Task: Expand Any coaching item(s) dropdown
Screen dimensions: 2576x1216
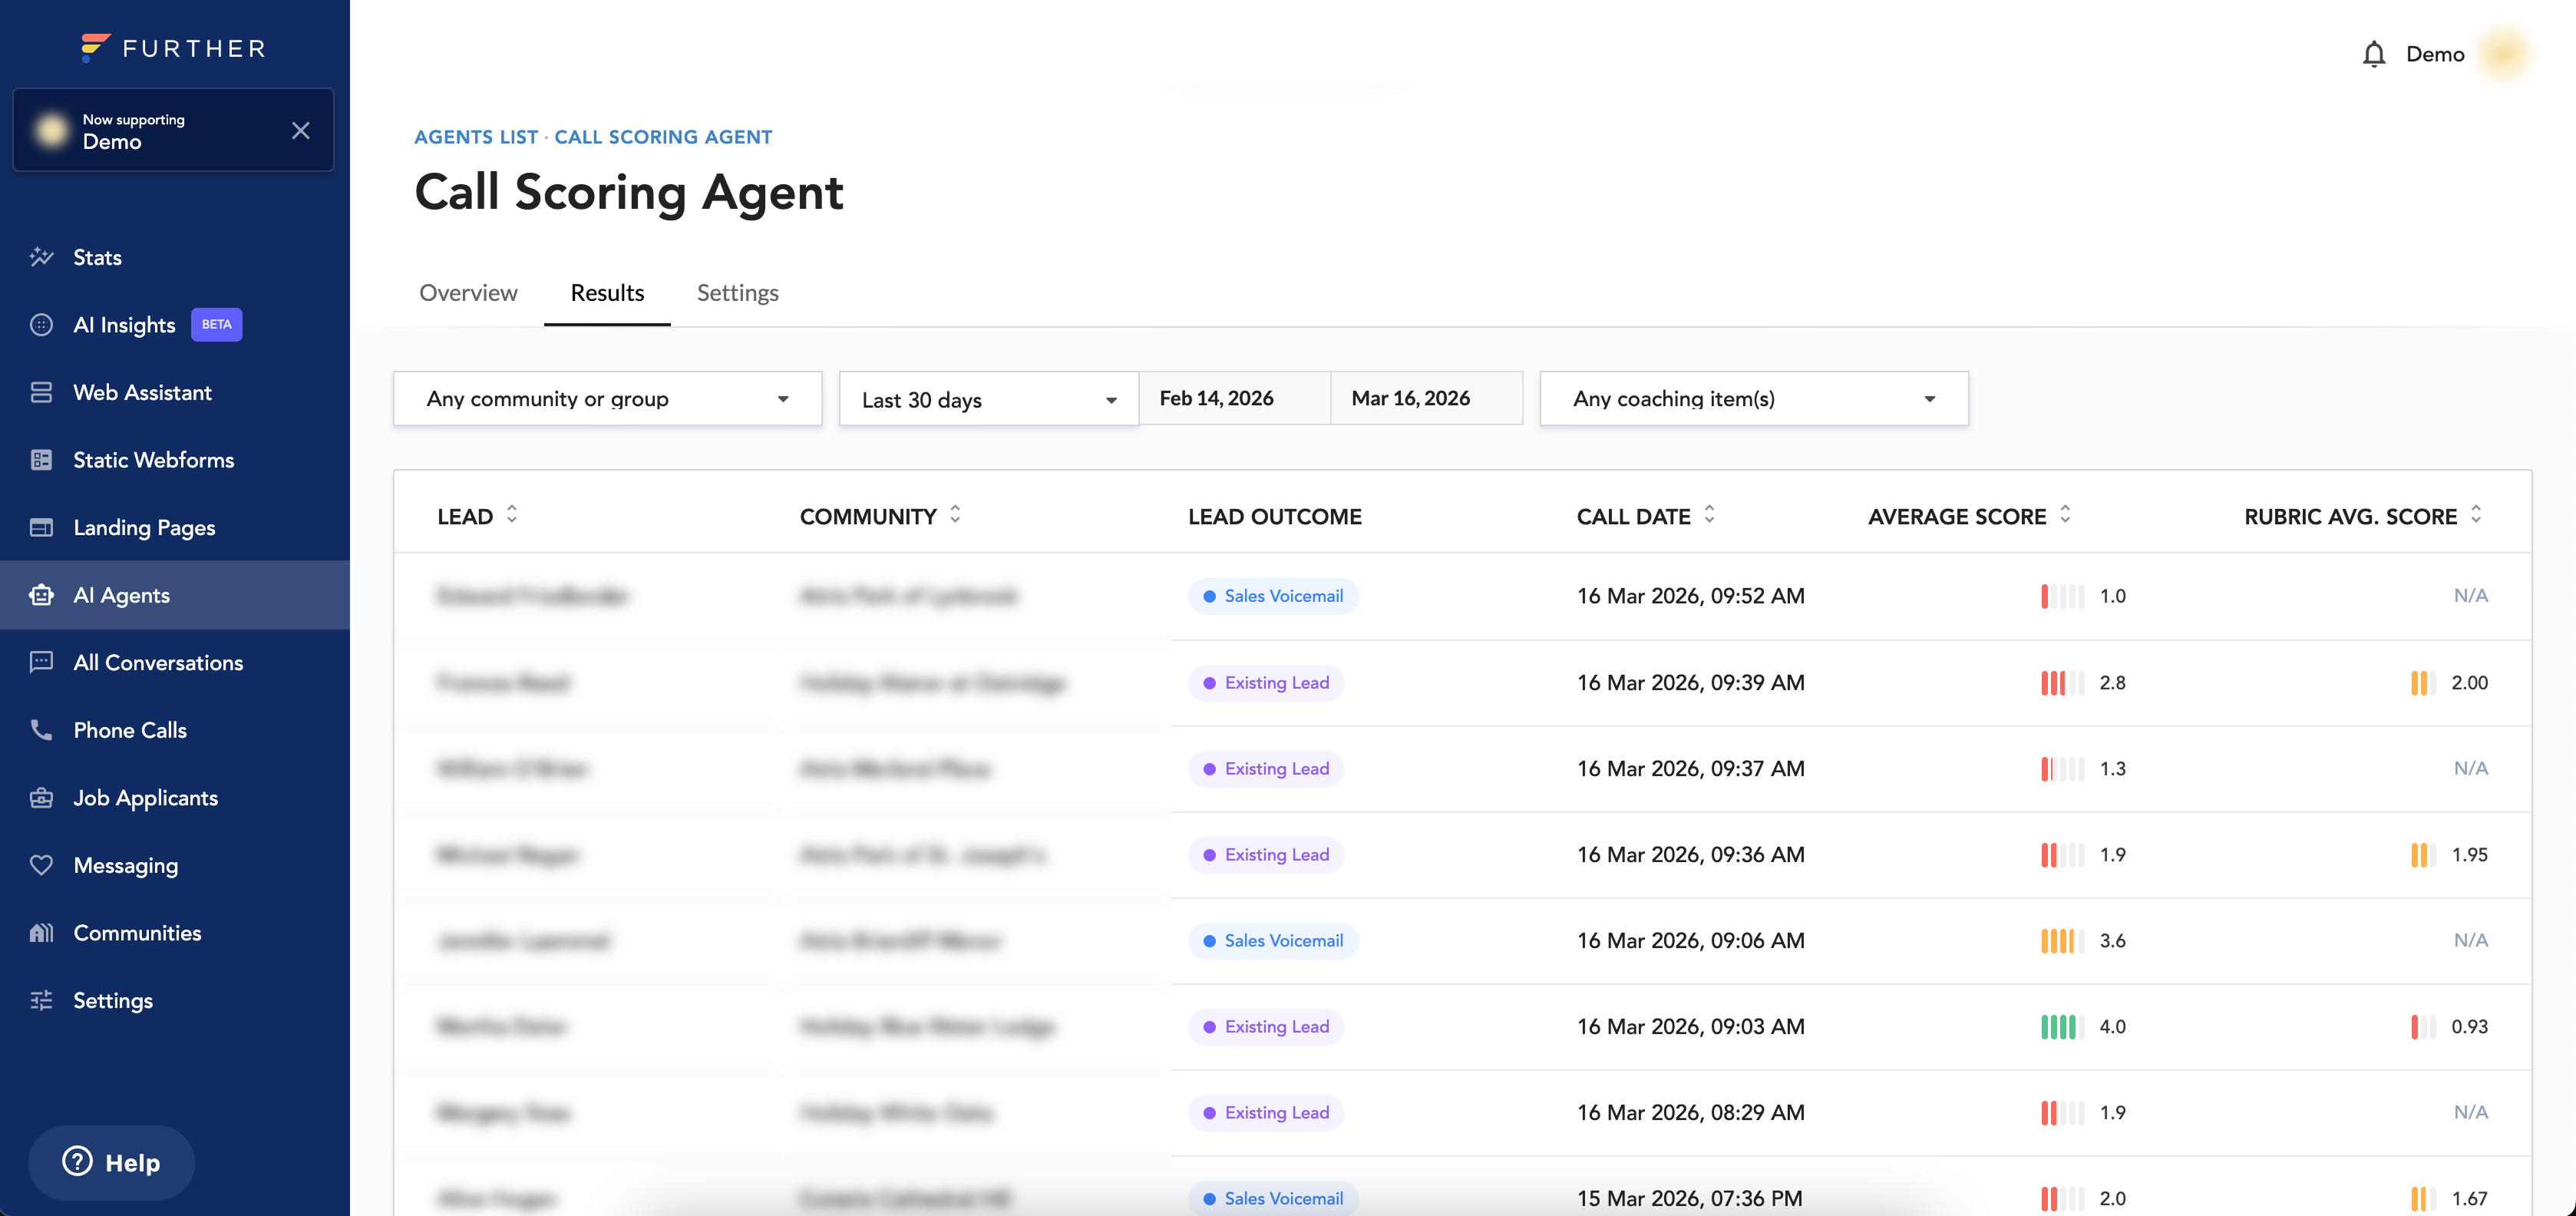Action: click(x=1753, y=399)
